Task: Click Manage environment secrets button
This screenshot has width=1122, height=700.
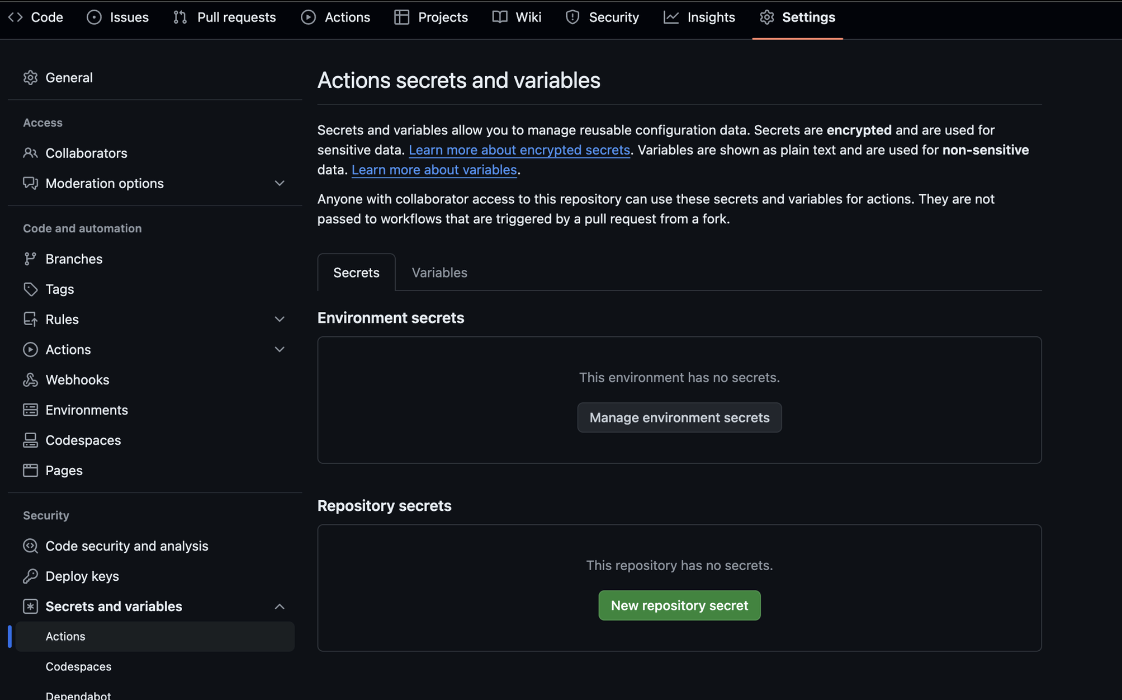Action: (679, 417)
